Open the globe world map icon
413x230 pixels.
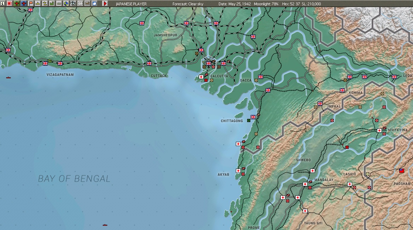(66, 4)
